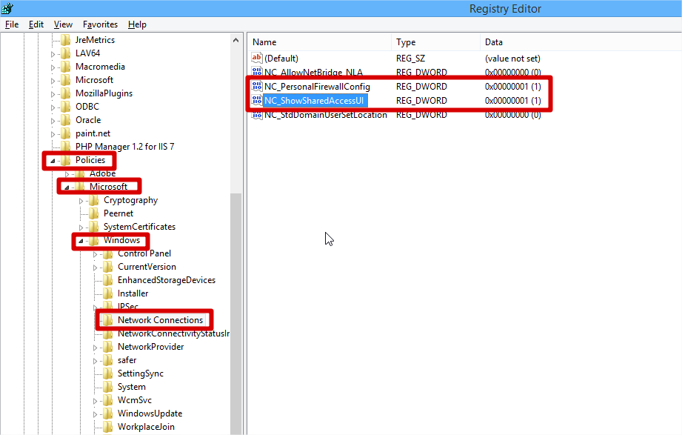Click the Network Connections folder icon
The image size is (682, 435).
click(108, 320)
